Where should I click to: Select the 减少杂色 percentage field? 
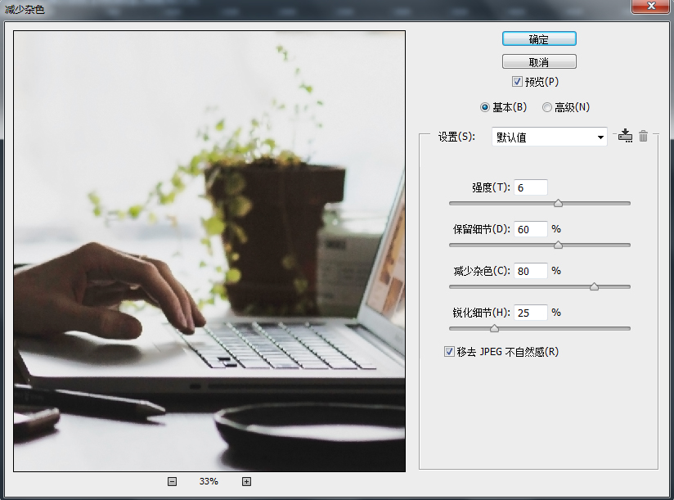[x=530, y=271]
